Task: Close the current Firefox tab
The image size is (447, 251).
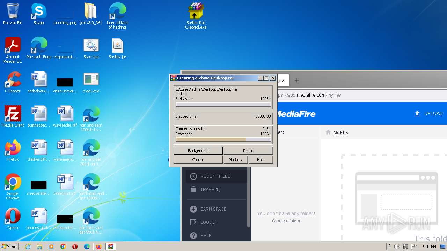Action: 284,80
